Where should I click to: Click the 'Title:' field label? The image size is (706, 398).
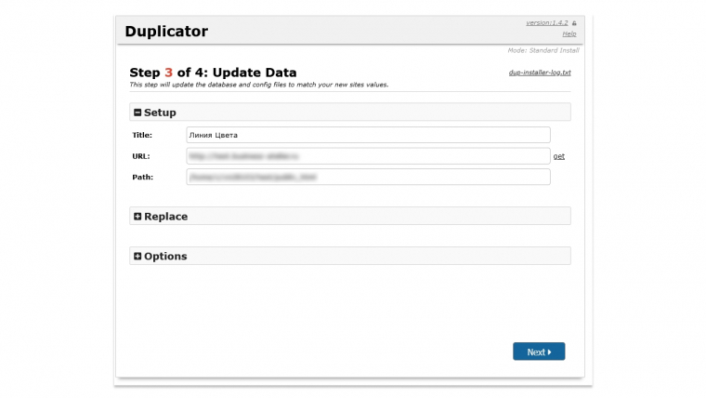pyautogui.click(x=142, y=136)
